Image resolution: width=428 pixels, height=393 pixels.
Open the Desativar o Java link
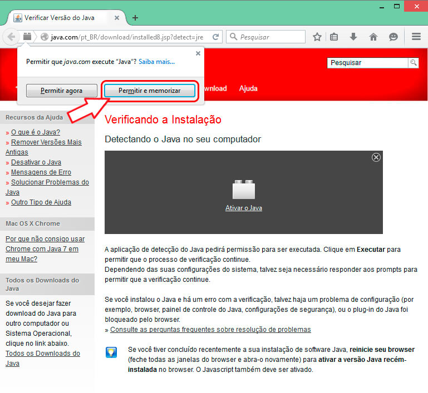click(36, 162)
